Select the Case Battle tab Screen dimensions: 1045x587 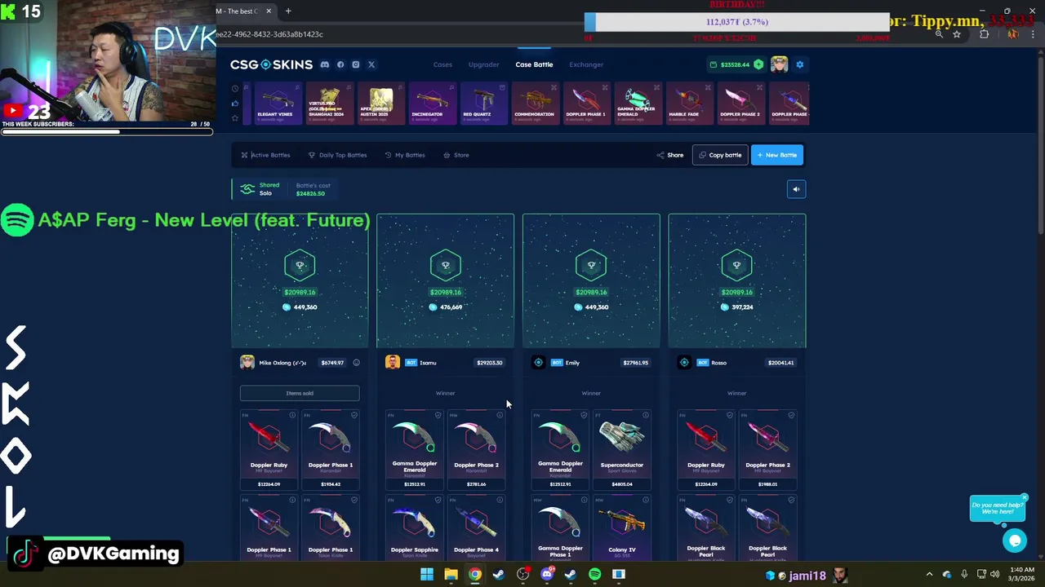pos(534,64)
